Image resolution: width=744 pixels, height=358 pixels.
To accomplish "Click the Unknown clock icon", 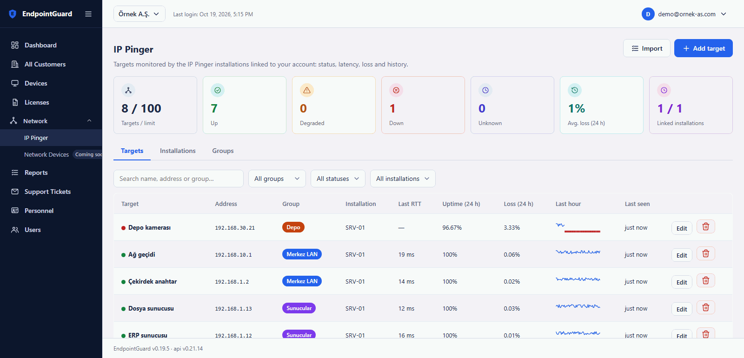I will point(485,90).
